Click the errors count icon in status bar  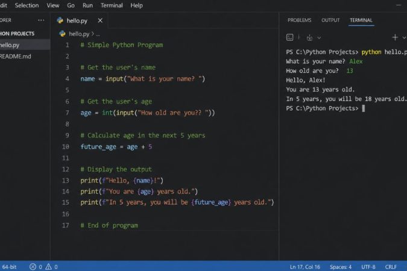click(x=33, y=267)
